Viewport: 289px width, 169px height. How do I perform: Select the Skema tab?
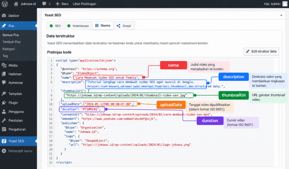pos(103,25)
